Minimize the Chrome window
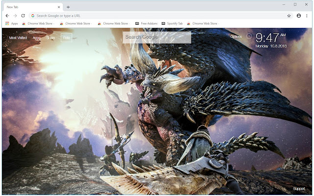This screenshot has height=196, width=314. point(284,4)
